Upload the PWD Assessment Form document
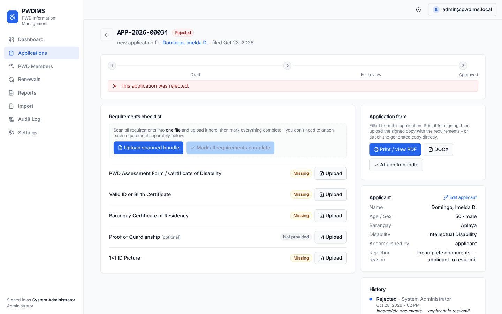 click(330, 173)
